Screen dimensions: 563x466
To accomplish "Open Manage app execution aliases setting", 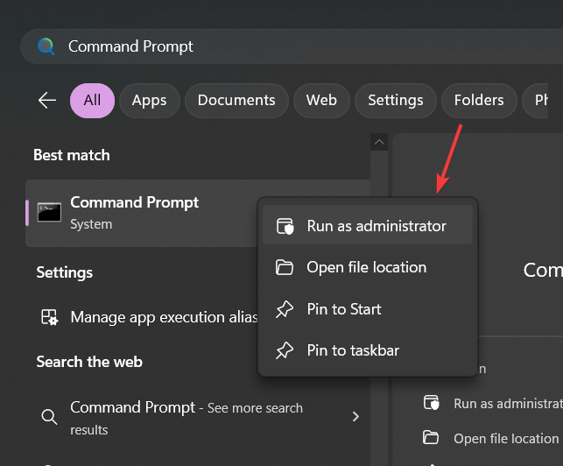I will 163,317.
